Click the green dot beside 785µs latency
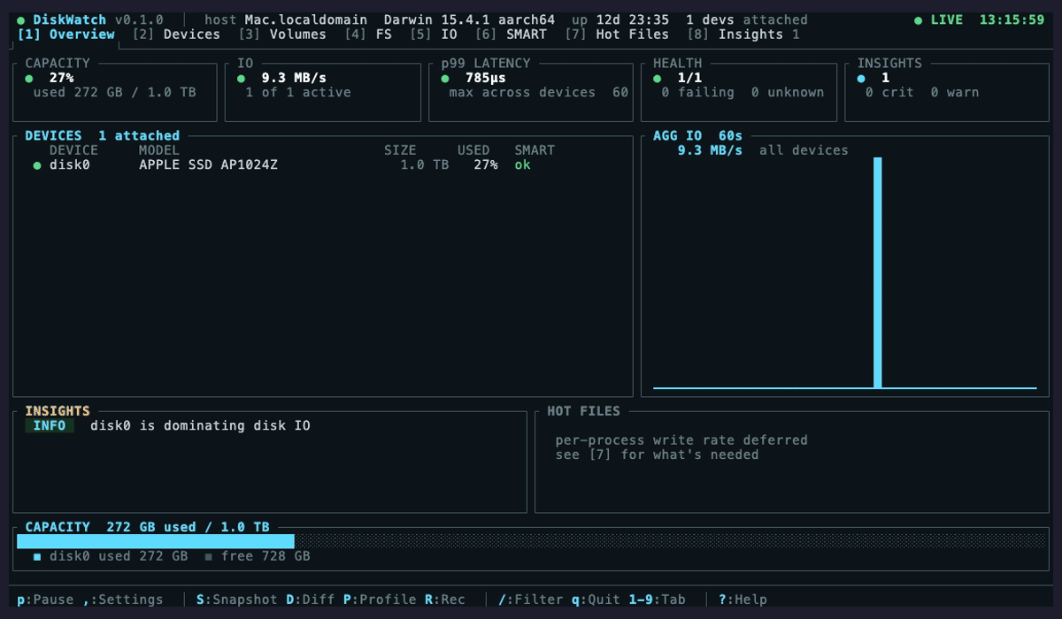 [445, 78]
